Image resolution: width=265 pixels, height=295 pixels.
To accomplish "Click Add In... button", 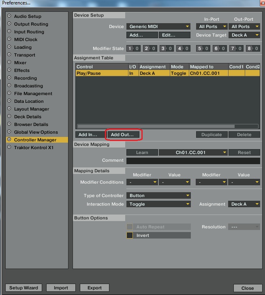I will 91,134.
